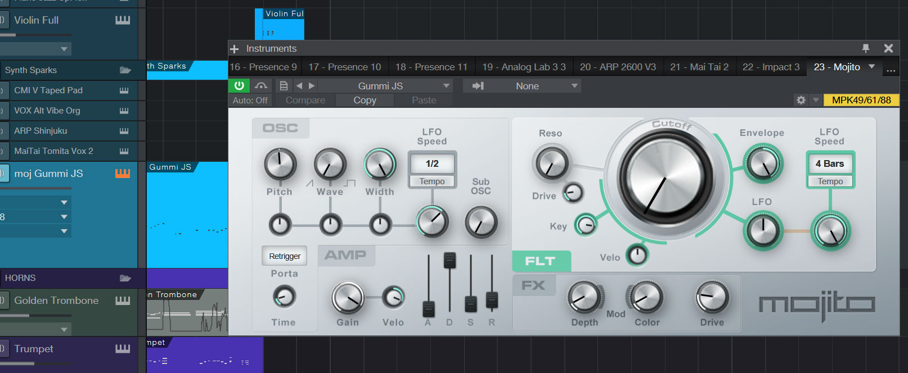This screenshot has width=908, height=373.
Task: Click the keyboard icon on Violin Full track
Action: (123, 20)
